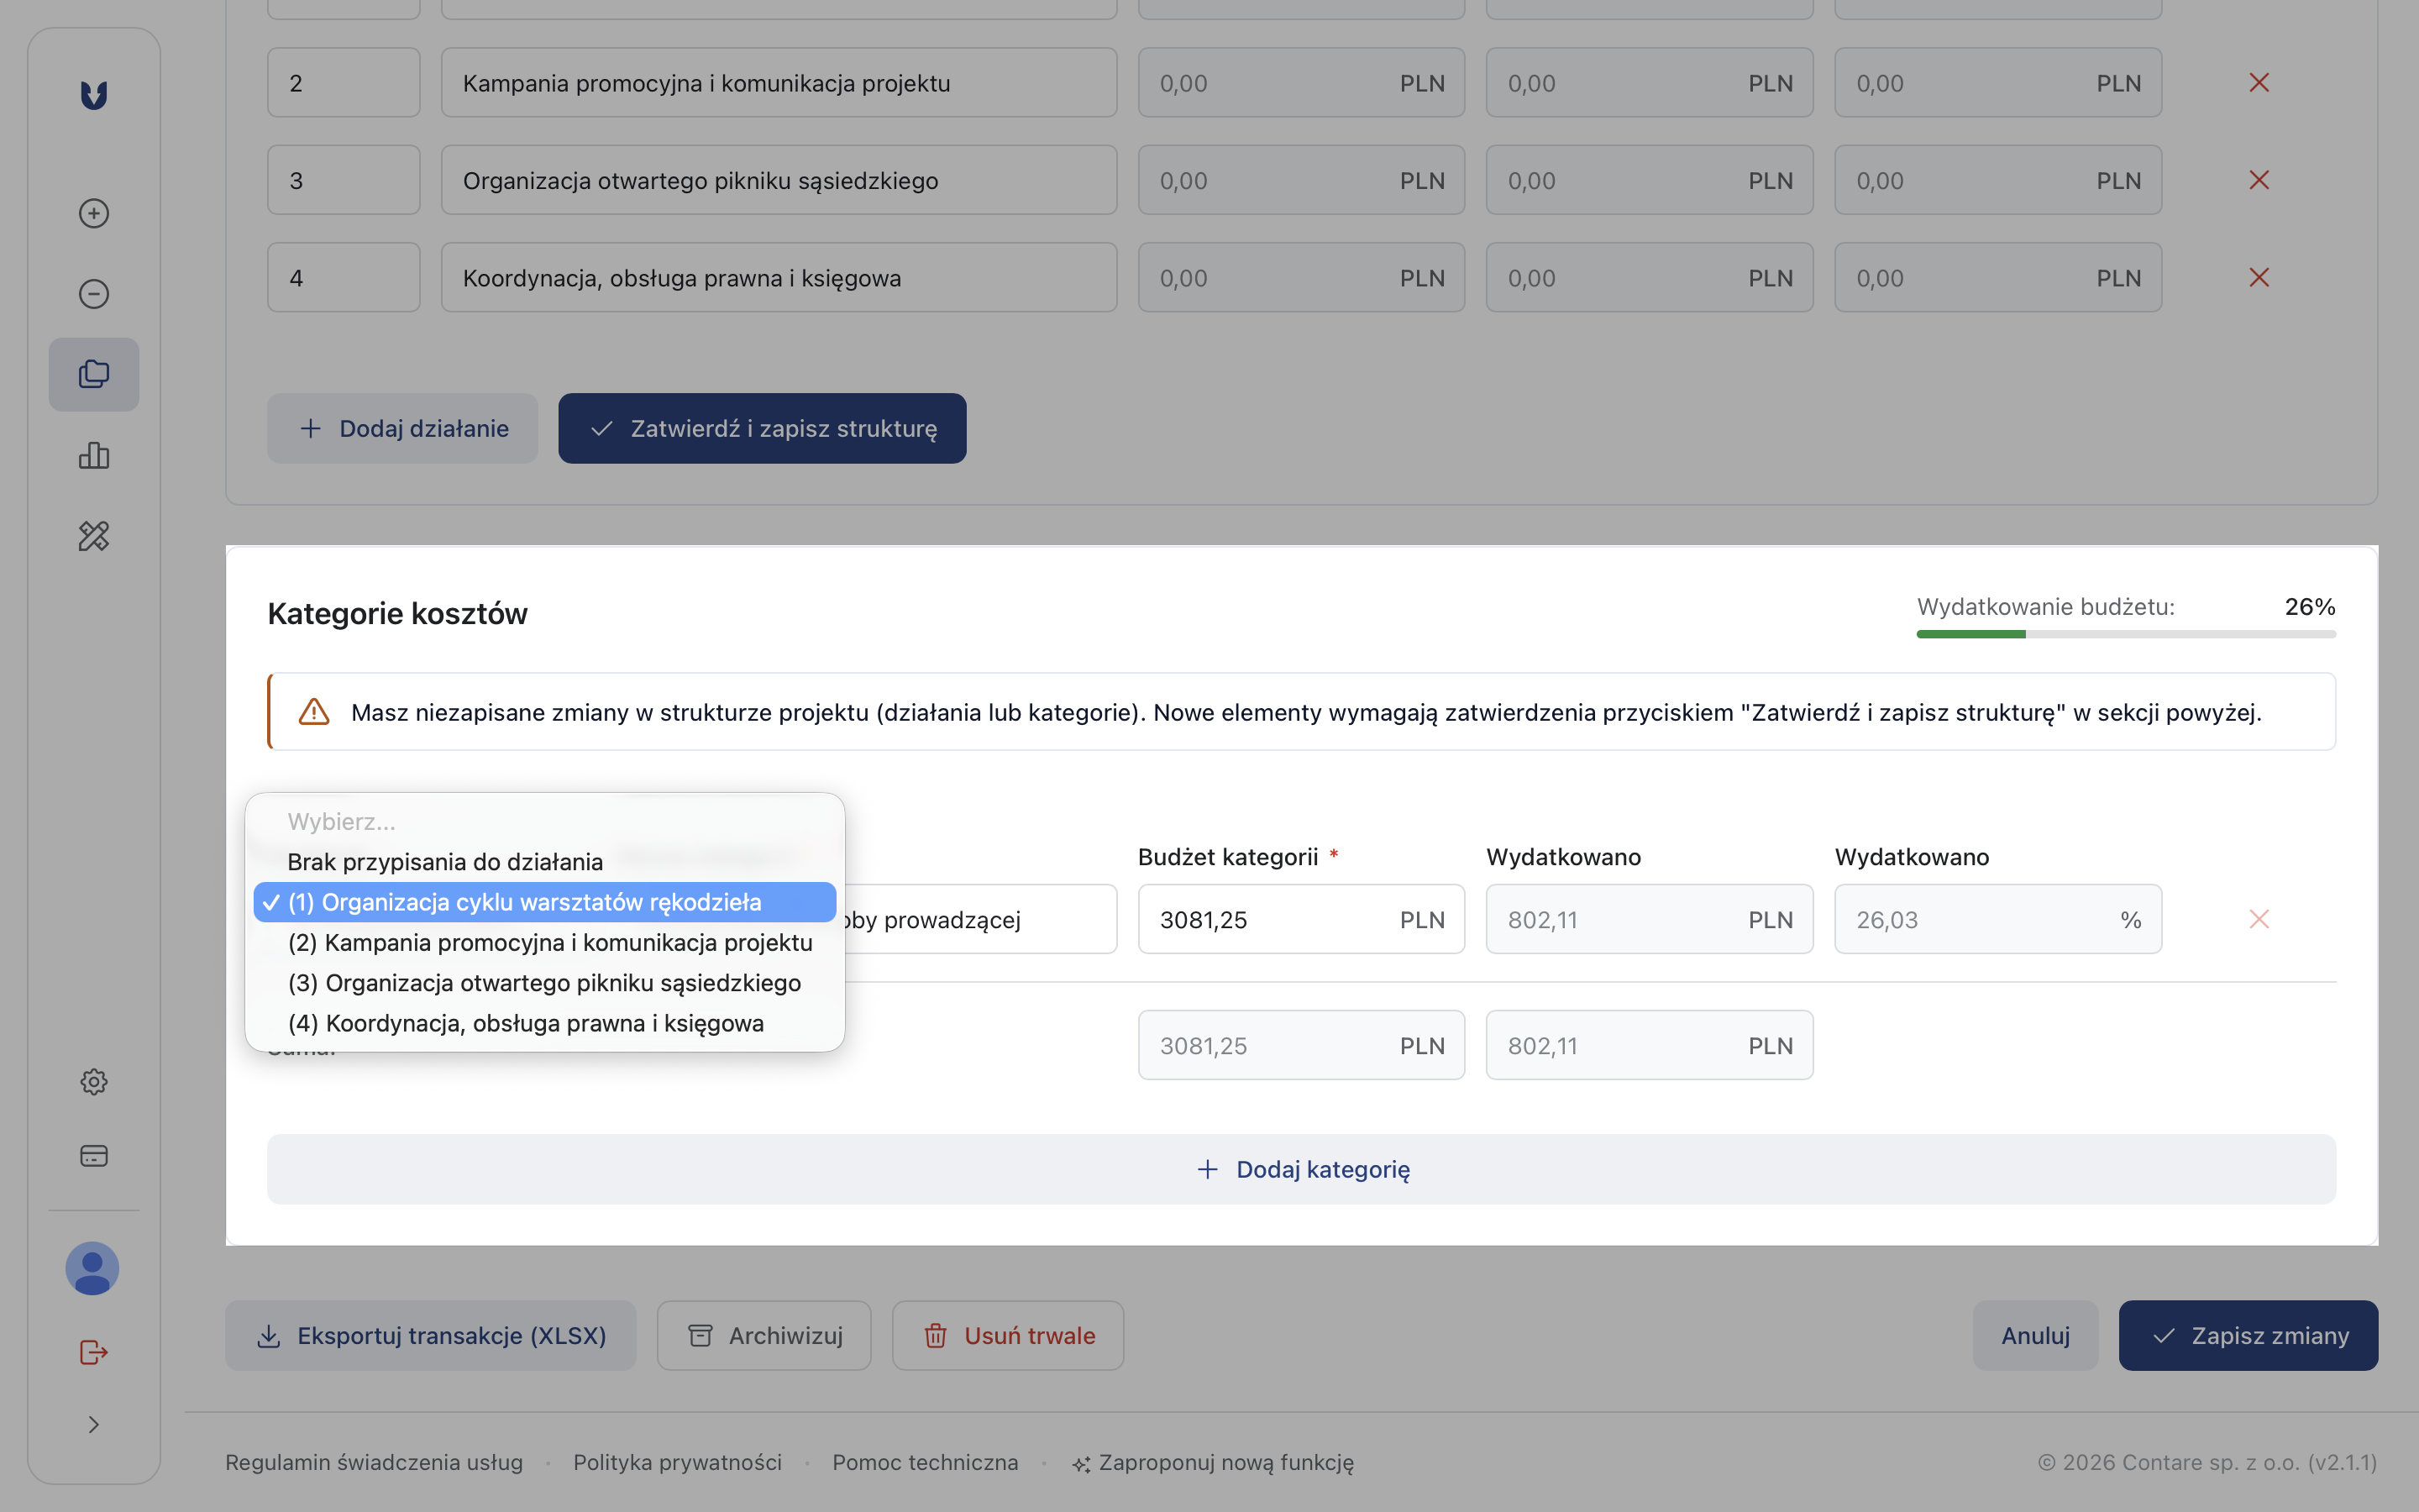
Task: Select 'Brak przypisania do działania' option
Action: coord(445,862)
